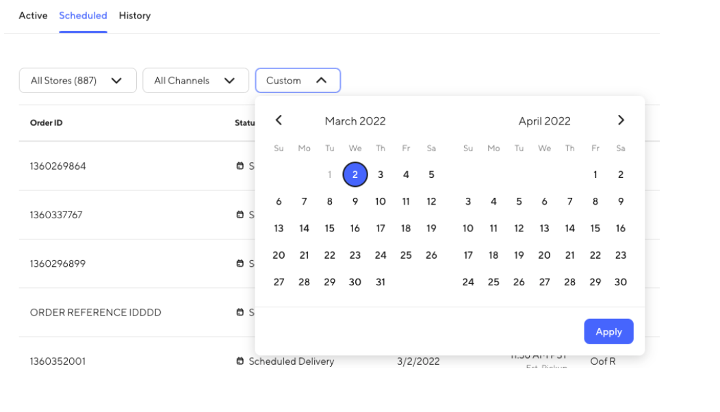The width and height of the screenshot is (720, 412).
Task: Choose March 31 as the date
Action: (x=381, y=282)
